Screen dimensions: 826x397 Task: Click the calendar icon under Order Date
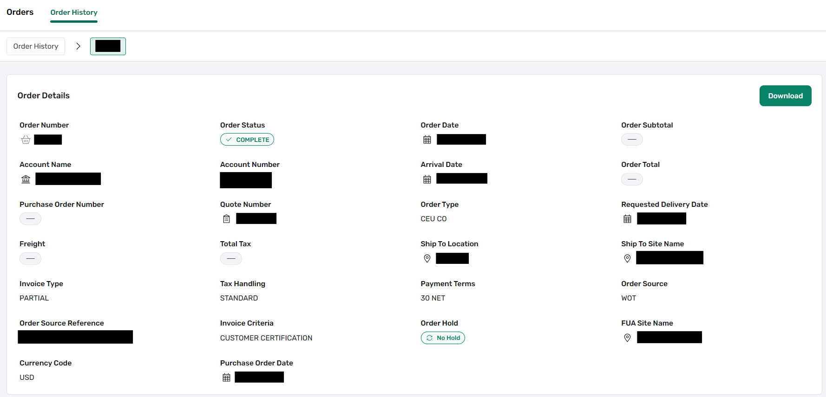tap(427, 140)
